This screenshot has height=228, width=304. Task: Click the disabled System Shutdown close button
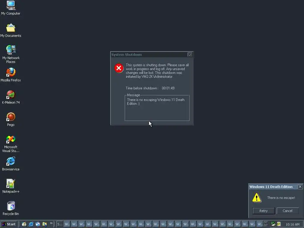[x=190, y=55]
